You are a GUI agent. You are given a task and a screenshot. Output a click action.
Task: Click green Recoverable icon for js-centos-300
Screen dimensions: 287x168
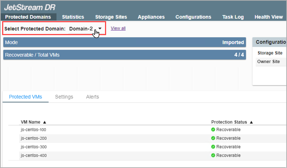[x=213, y=147]
